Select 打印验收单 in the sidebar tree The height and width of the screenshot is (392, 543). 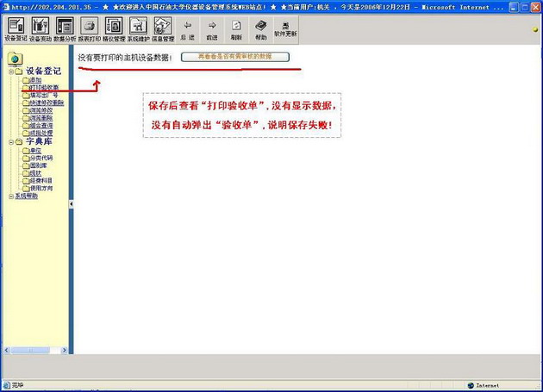pyautogui.click(x=44, y=88)
